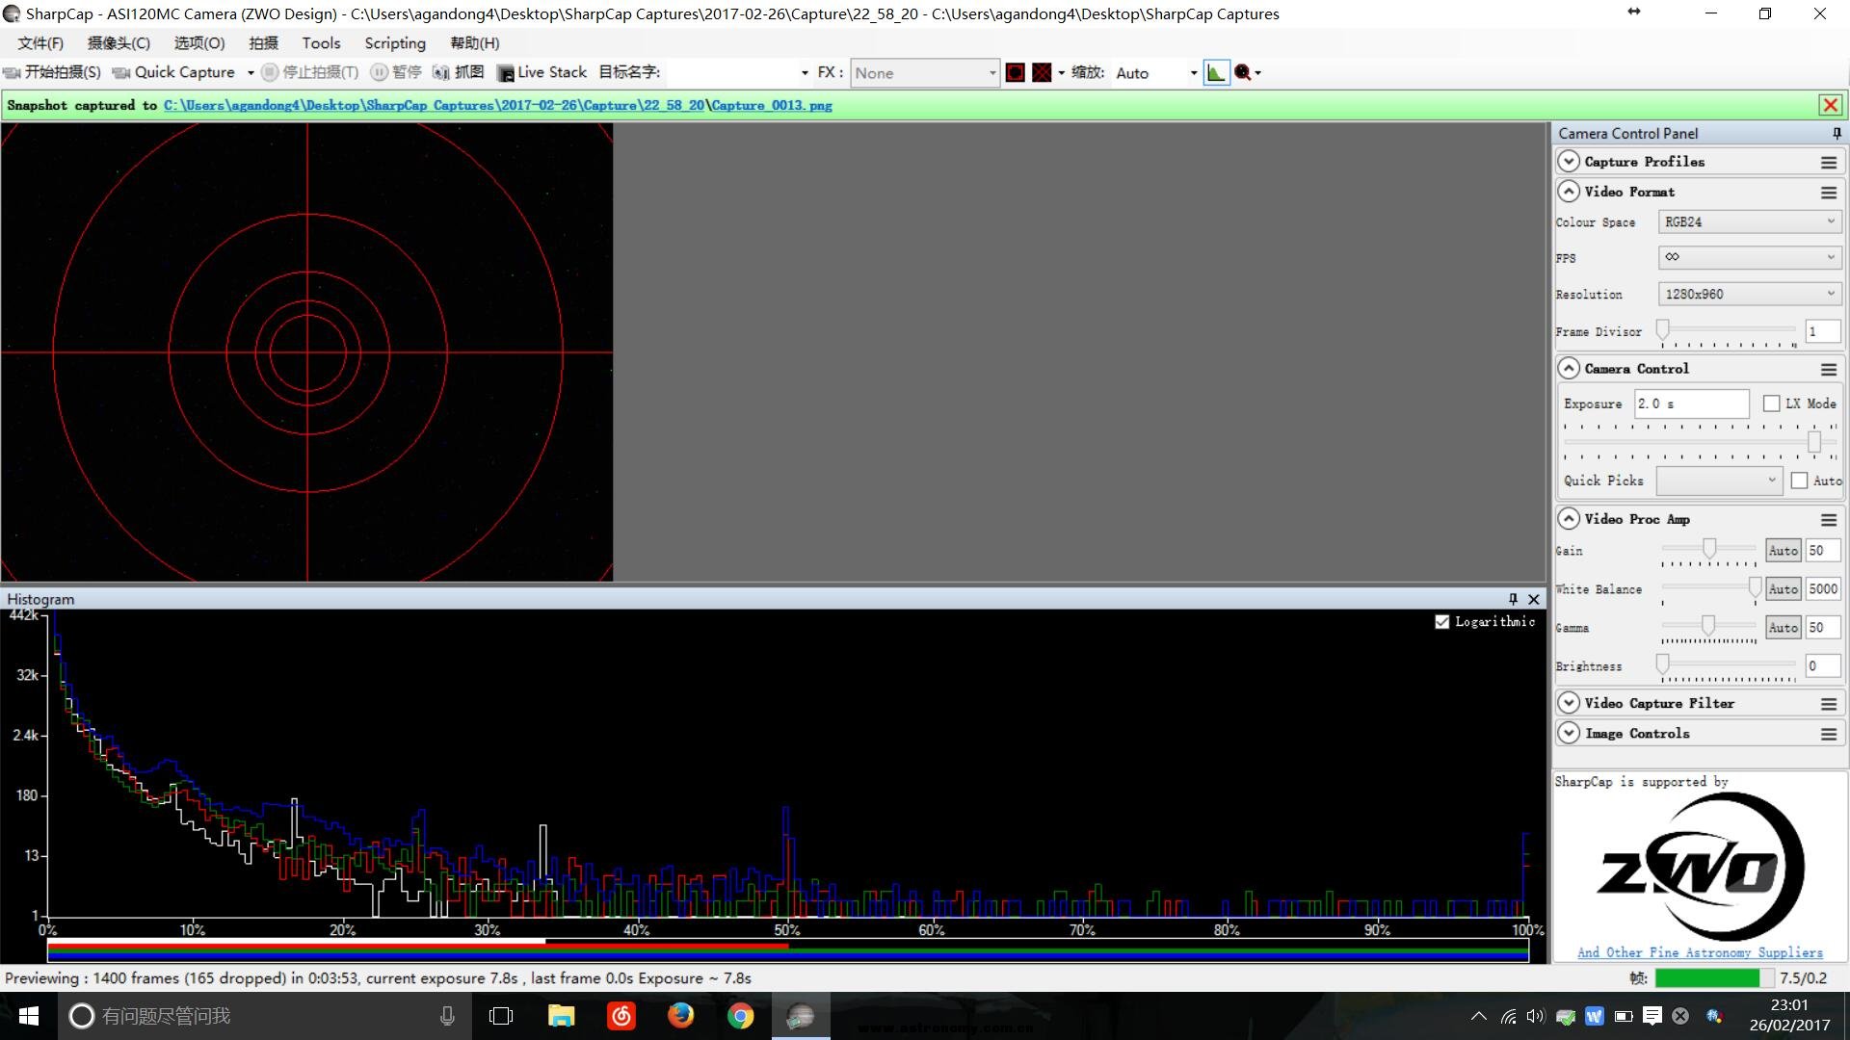Click Auto button for Gamma

click(x=1783, y=628)
